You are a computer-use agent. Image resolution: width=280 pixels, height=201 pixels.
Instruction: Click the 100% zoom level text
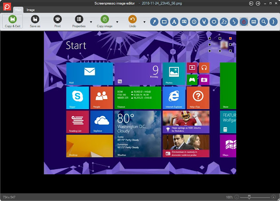coord(229,197)
